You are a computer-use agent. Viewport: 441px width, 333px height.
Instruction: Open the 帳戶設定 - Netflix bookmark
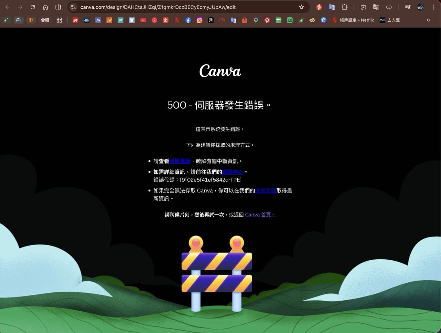pyautogui.click(x=353, y=20)
